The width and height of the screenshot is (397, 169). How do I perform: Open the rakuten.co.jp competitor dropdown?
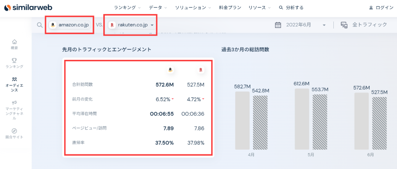pyautogui.click(x=152, y=25)
